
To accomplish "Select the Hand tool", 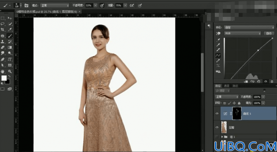I will click(x=3, y=71).
